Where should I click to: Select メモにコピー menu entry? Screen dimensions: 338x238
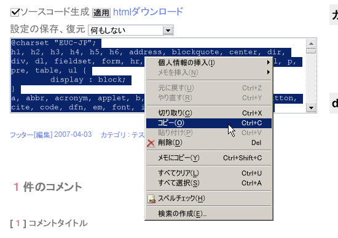[x=209, y=158]
